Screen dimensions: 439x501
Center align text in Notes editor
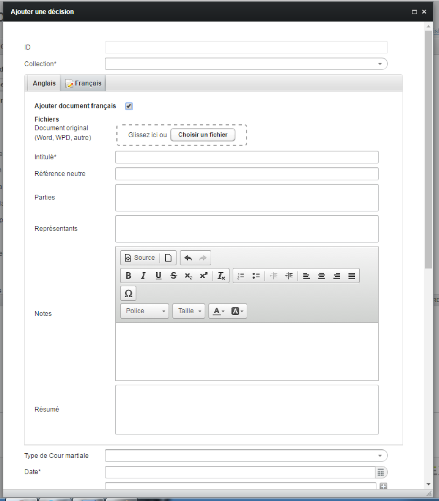click(321, 276)
